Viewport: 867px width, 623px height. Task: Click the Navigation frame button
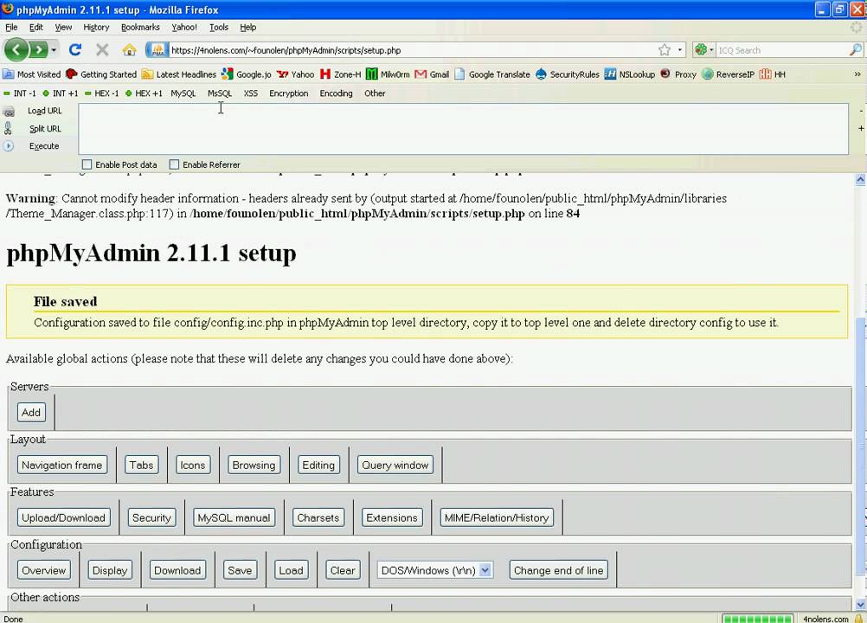click(62, 465)
